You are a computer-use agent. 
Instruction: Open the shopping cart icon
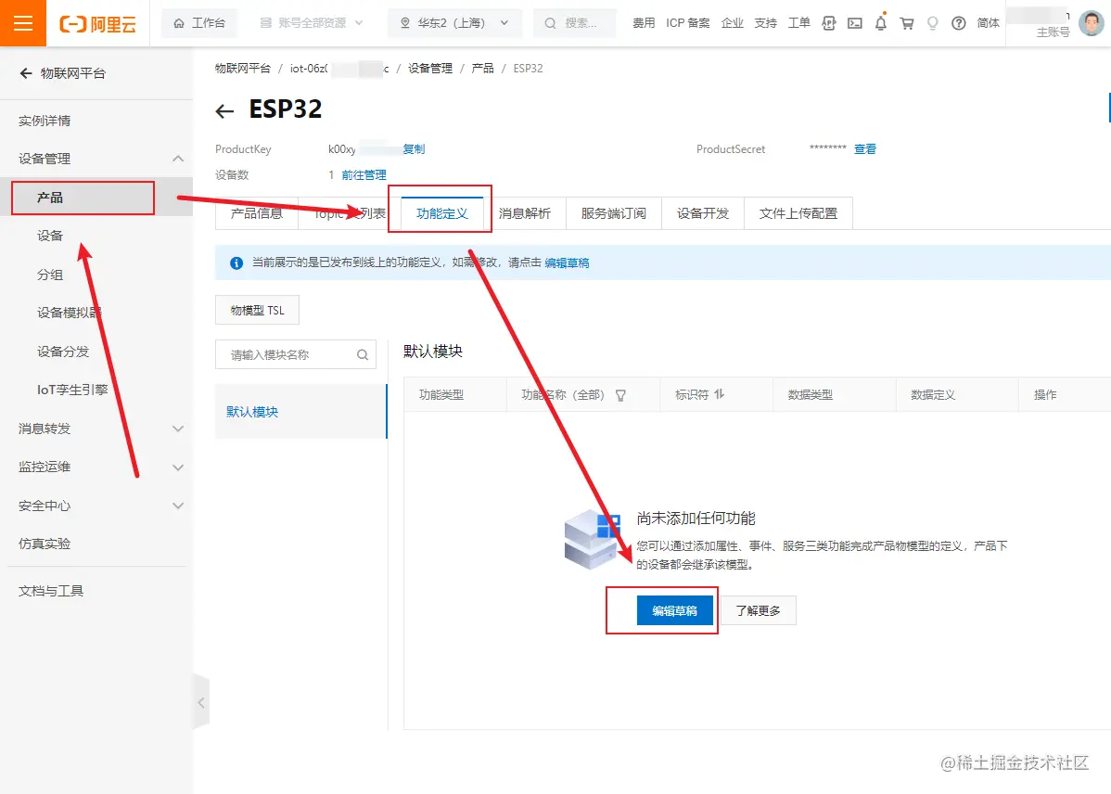coord(907,22)
